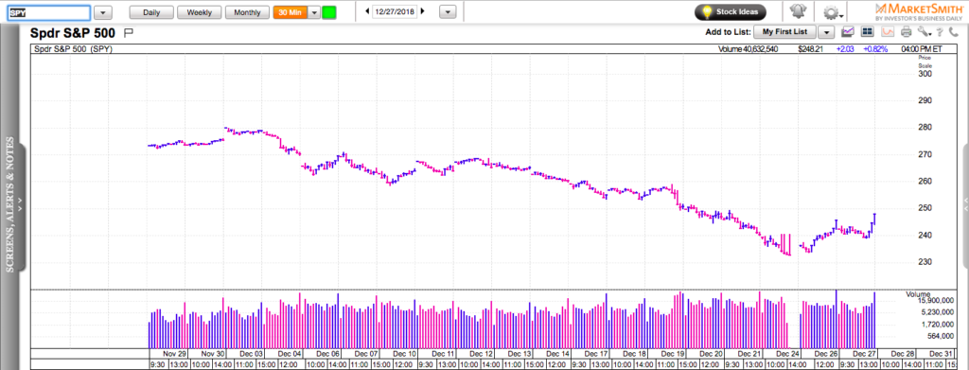969x370 pixels.
Task: Go to next date arrow
Action: (x=423, y=11)
